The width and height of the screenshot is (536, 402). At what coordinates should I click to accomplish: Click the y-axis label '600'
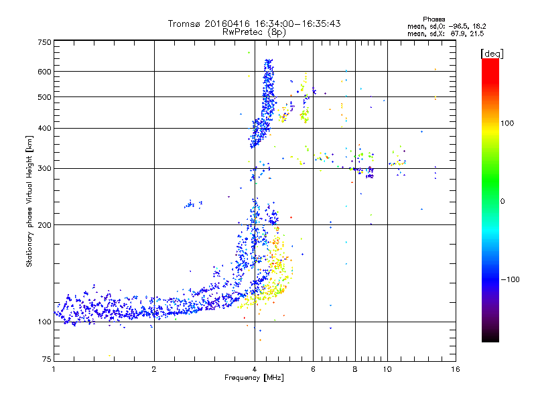[x=44, y=72]
